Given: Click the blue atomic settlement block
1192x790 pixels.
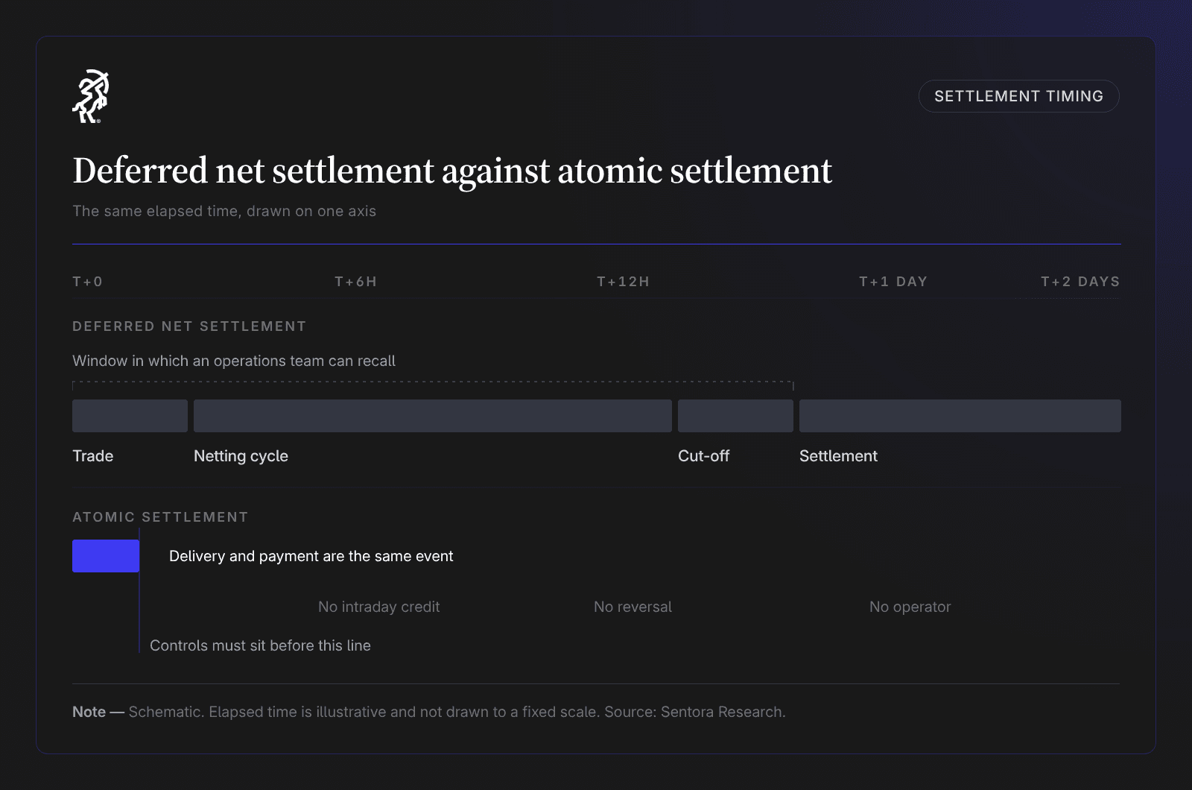Looking at the screenshot, I should [106, 556].
